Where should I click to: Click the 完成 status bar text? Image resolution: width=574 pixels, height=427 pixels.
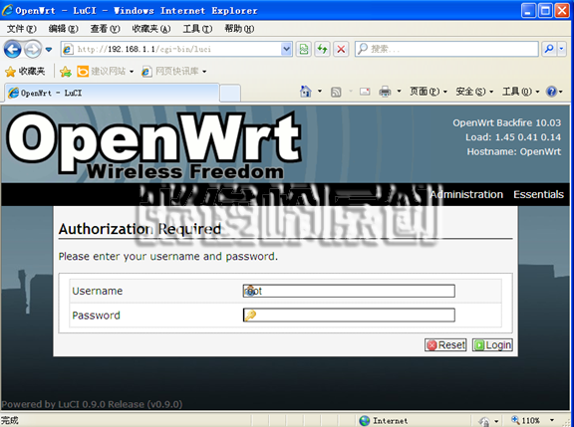(10, 420)
